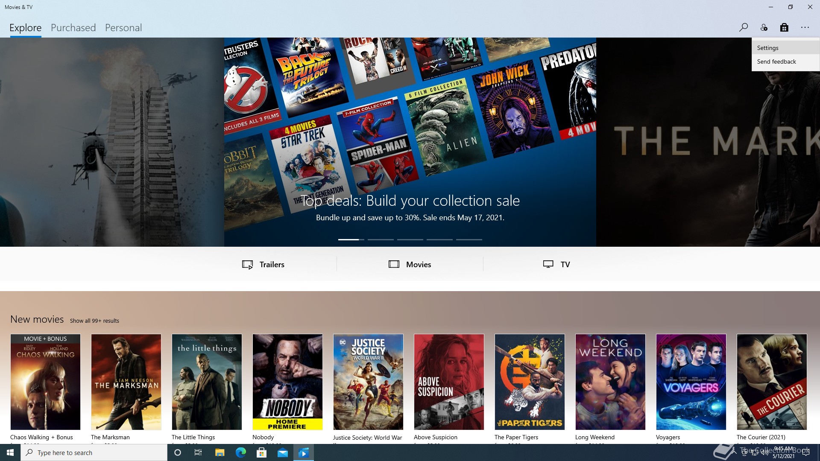Open the Nobody movie poster
The height and width of the screenshot is (461, 820).
point(287,382)
